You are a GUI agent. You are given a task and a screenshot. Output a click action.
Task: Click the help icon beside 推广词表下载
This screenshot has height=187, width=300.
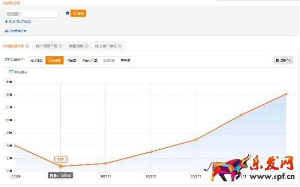click(x=60, y=46)
